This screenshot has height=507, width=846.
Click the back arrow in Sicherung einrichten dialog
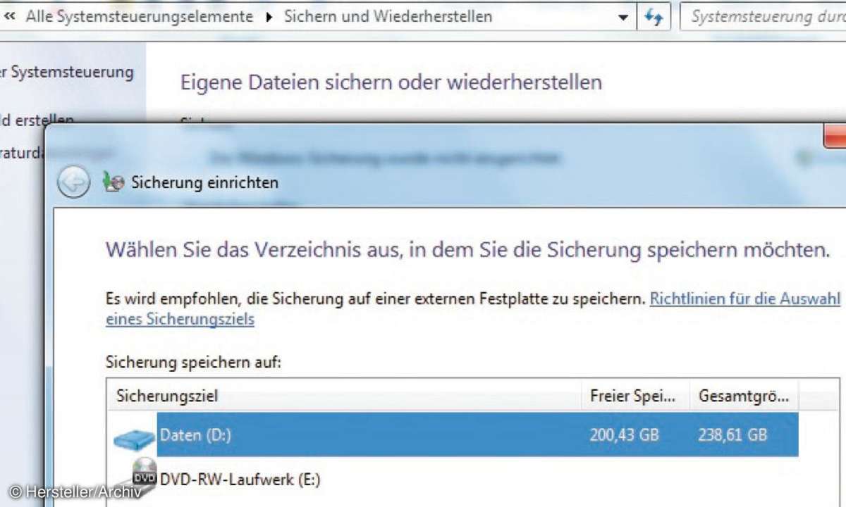click(73, 183)
